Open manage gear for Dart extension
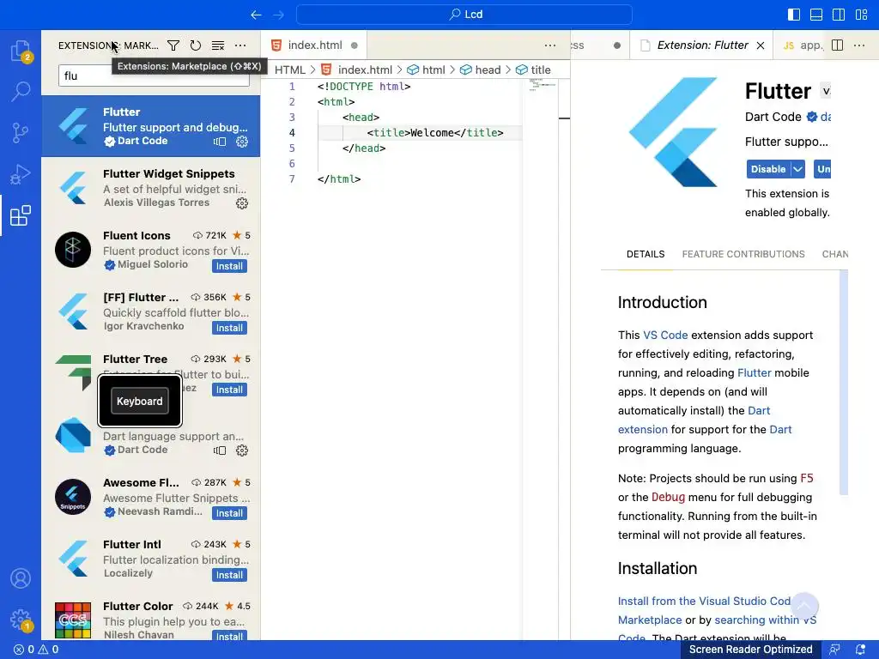 point(241,450)
